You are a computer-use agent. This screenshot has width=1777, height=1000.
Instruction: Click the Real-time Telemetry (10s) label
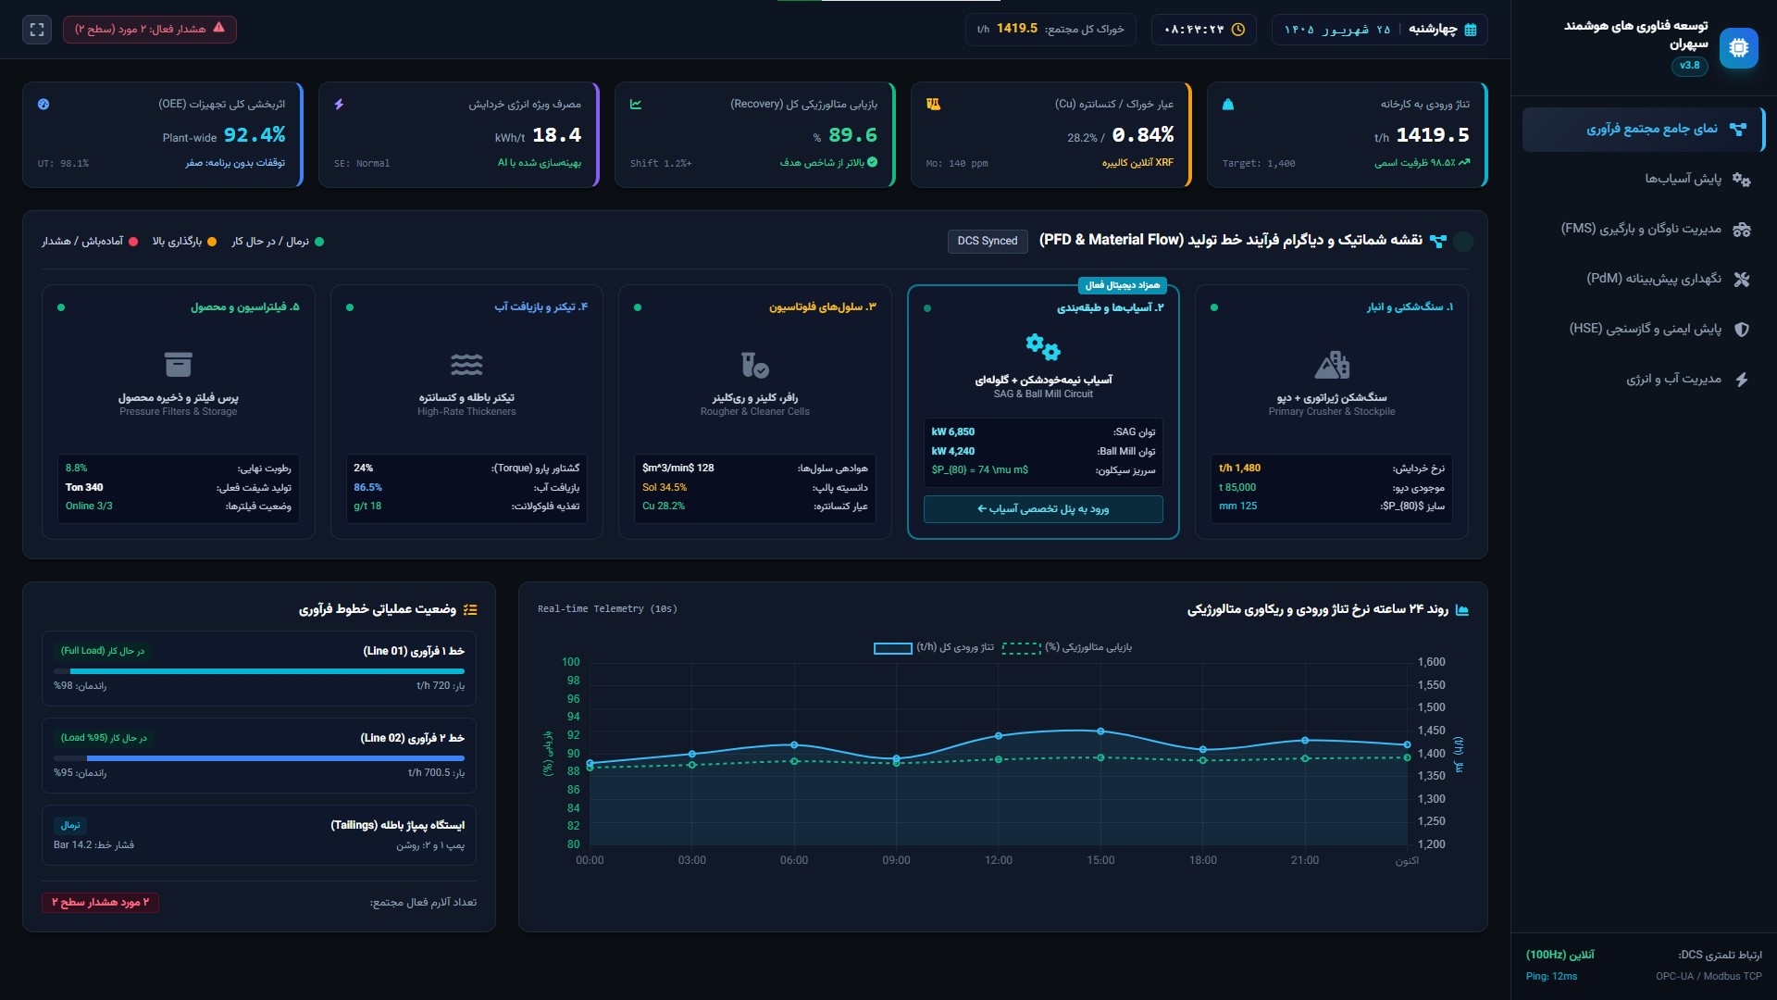[x=607, y=609]
